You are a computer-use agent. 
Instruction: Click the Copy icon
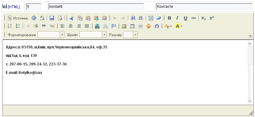tap(80, 18)
